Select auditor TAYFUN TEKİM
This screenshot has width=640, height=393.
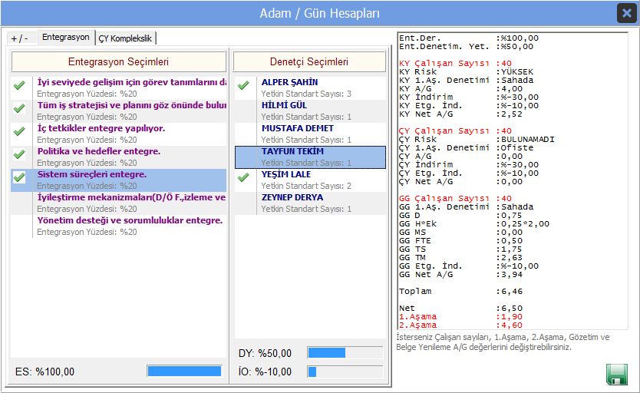click(x=310, y=157)
